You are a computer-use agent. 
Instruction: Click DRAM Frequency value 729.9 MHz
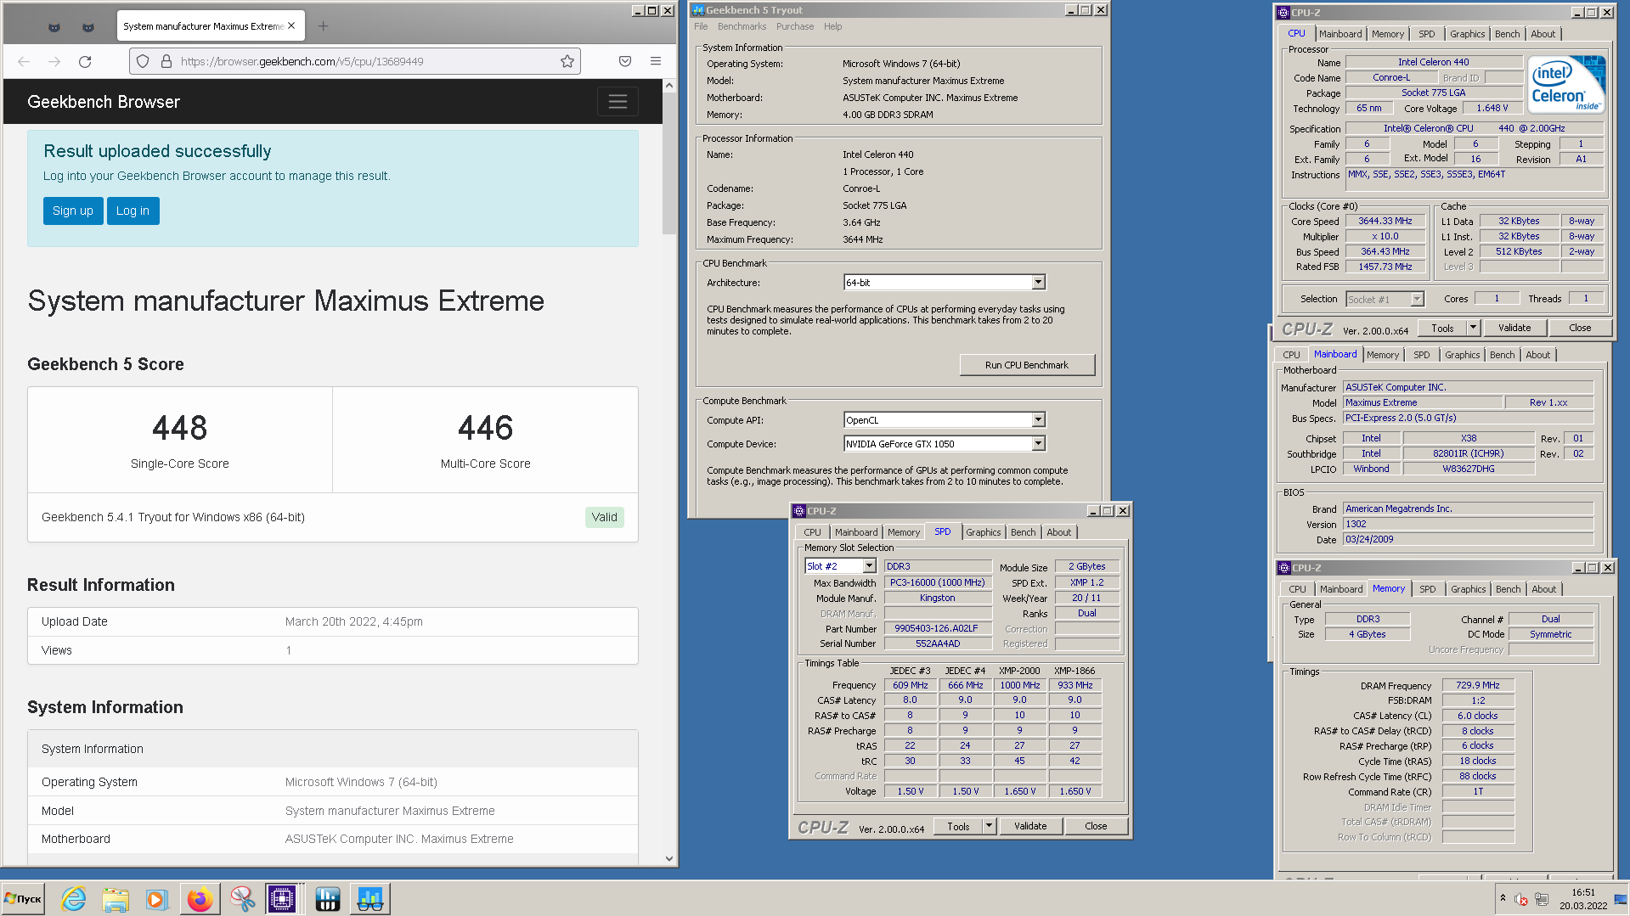coord(1478,685)
